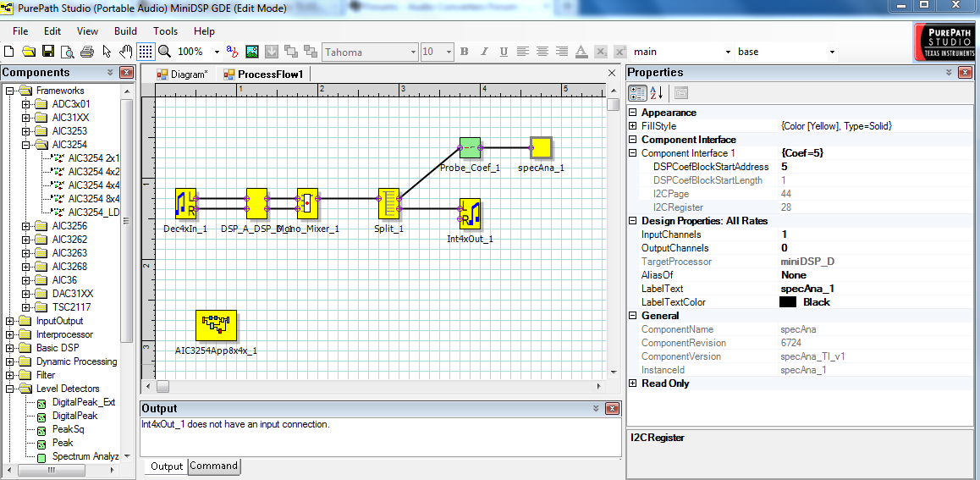Click the send-to-back overlapping squares icon
980x480 pixels.
click(x=310, y=52)
